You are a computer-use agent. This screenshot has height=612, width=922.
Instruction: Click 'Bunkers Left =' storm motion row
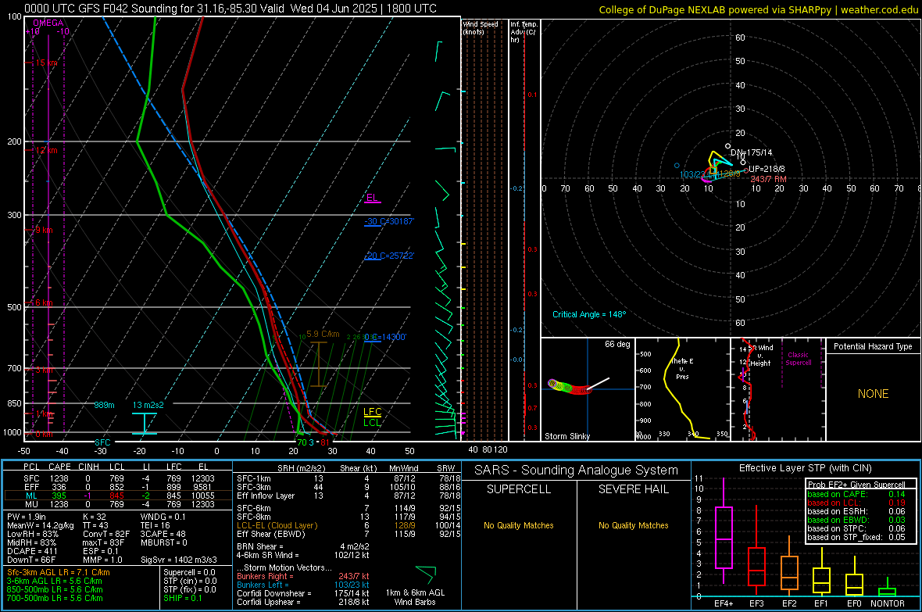303,585
